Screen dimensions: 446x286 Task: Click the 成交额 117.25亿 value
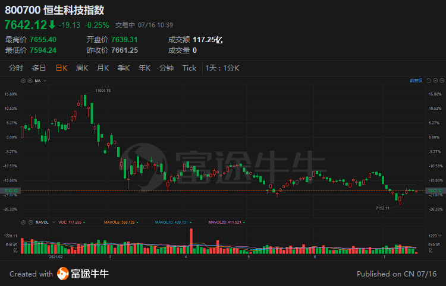208,39
